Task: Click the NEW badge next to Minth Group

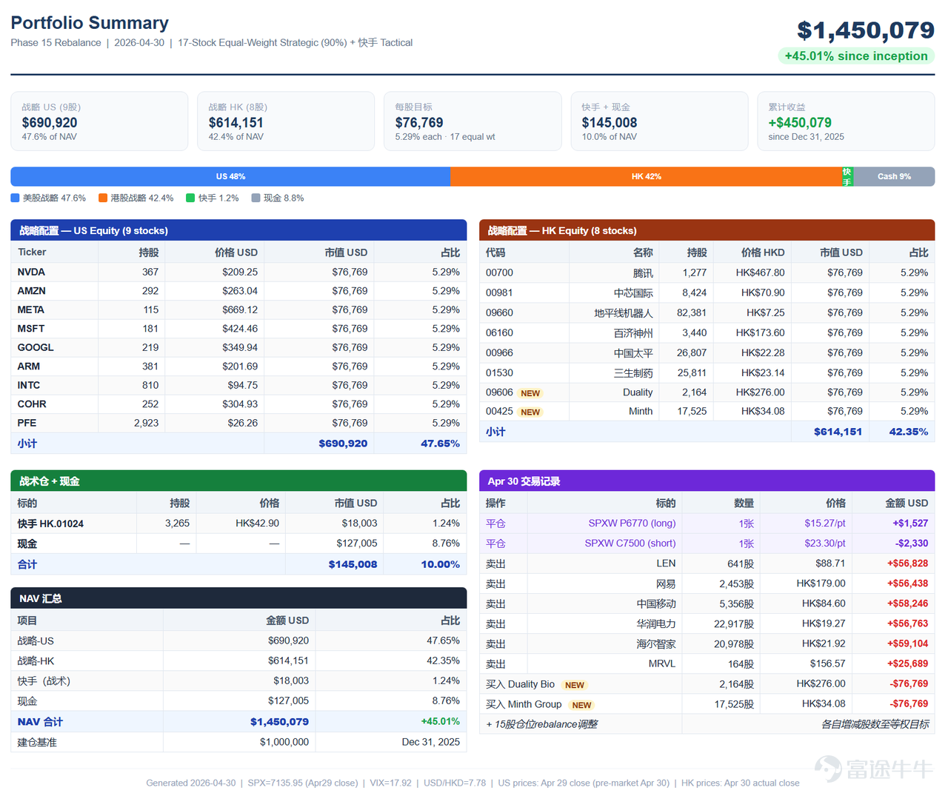Action: pos(582,705)
